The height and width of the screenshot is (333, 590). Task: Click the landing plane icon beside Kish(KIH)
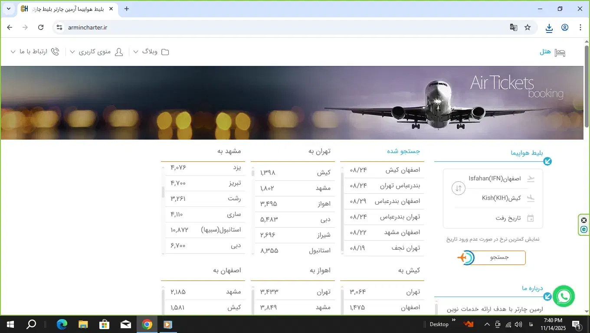click(531, 198)
